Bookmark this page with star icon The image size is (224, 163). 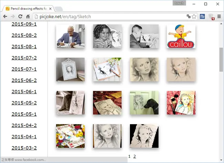point(194,17)
